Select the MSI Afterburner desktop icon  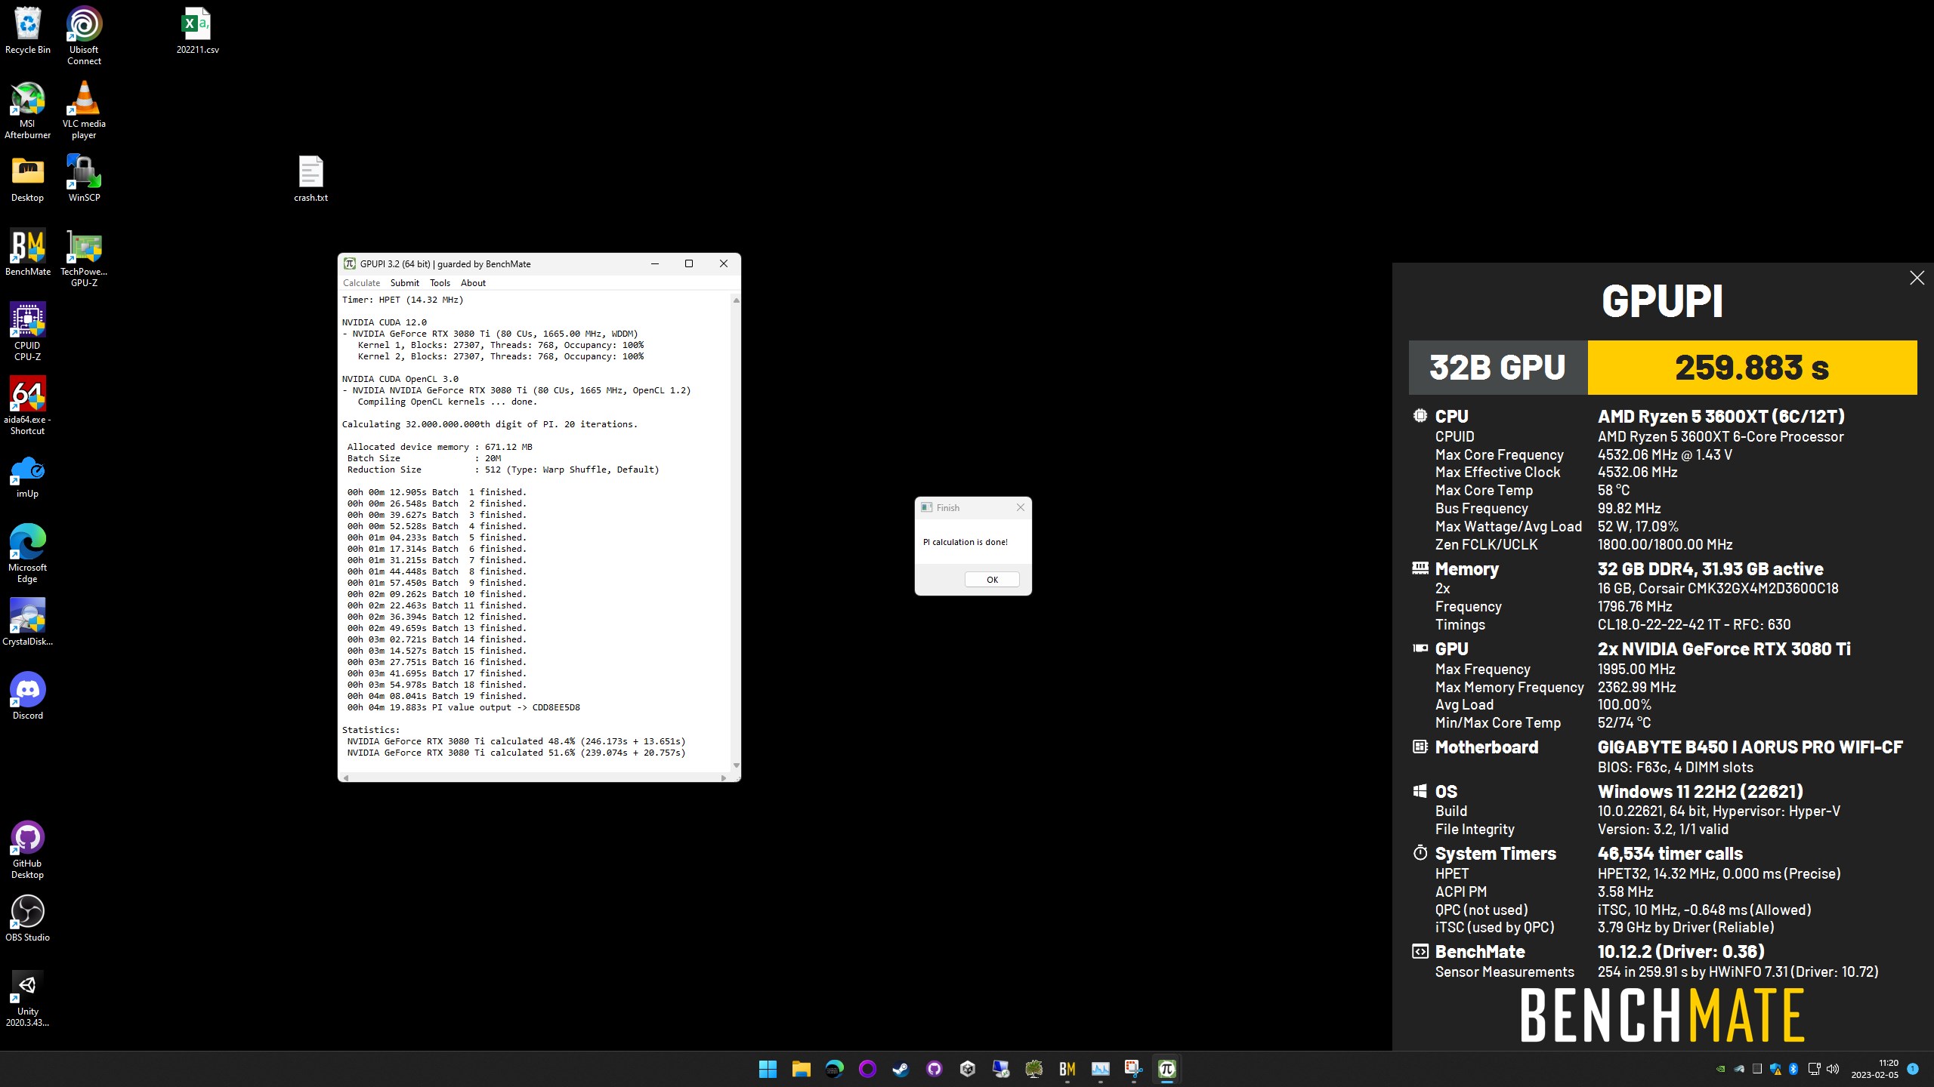point(28,110)
